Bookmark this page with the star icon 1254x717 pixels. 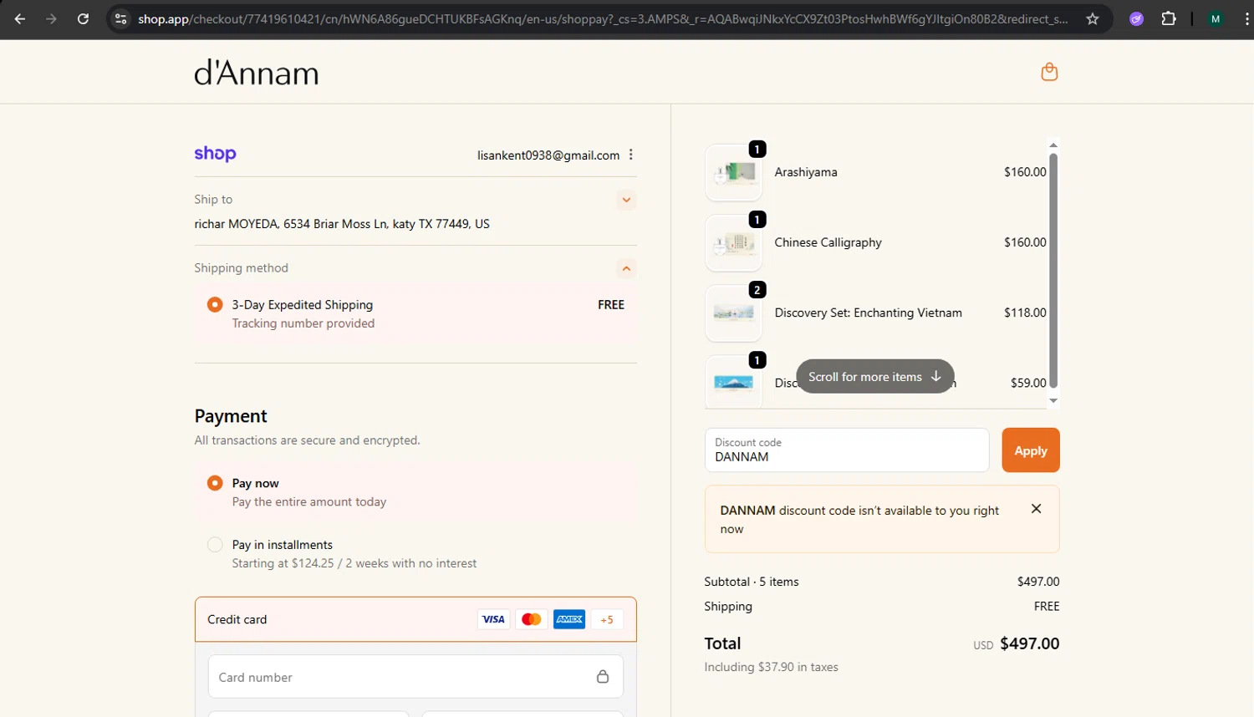(x=1093, y=18)
